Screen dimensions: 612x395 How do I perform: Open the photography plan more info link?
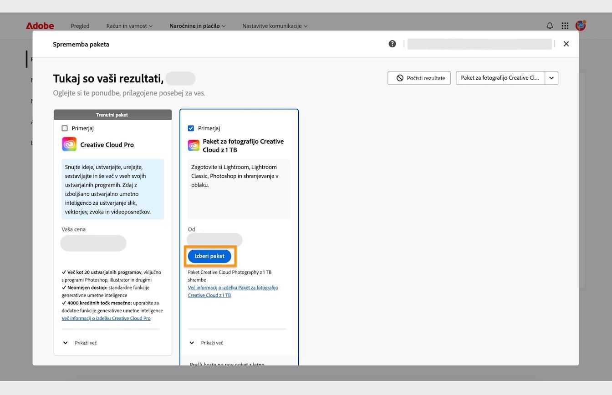click(233, 291)
